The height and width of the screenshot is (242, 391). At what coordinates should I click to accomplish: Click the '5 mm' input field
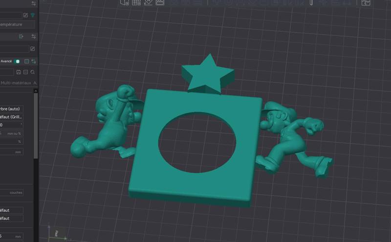click(11, 236)
